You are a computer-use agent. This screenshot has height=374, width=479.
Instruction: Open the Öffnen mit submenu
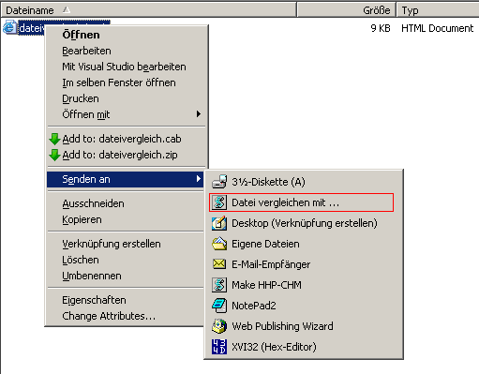pyautogui.click(x=127, y=114)
